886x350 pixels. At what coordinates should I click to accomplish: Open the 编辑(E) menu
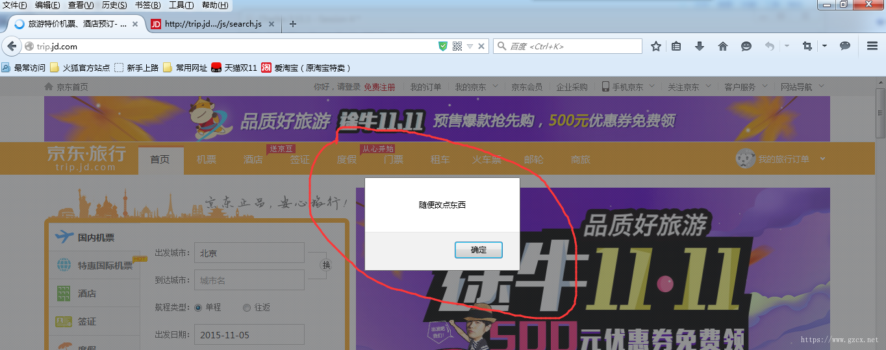click(x=47, y=5)
